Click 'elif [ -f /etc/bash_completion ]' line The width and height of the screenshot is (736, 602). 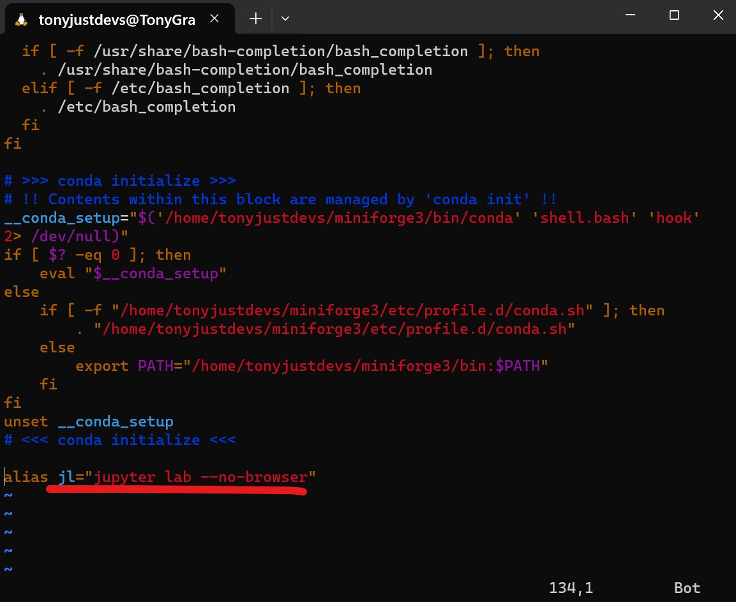[191, 88]
